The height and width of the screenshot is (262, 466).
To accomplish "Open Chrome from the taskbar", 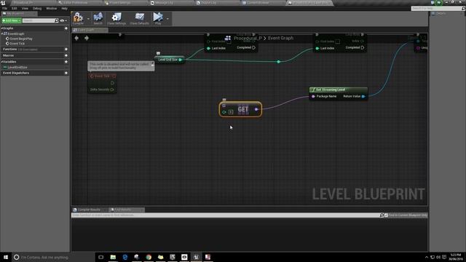I will coord(149,257).
